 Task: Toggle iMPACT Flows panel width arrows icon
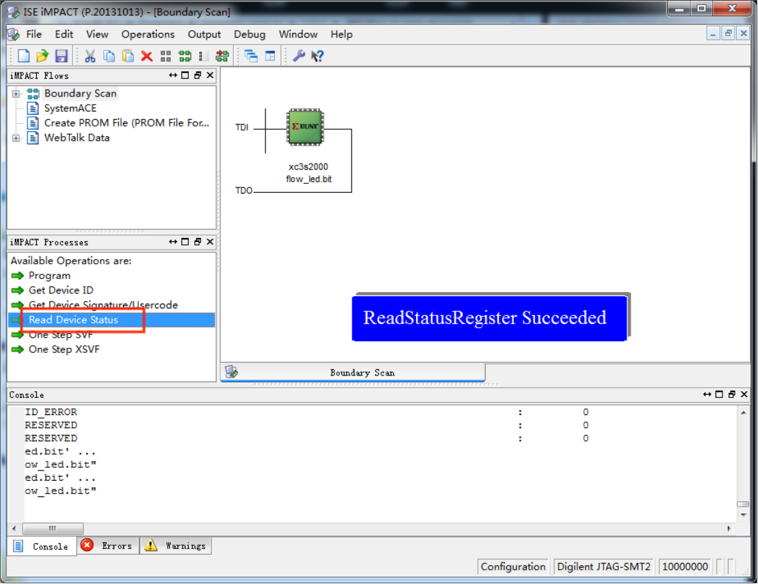click(x=172, y=75)
